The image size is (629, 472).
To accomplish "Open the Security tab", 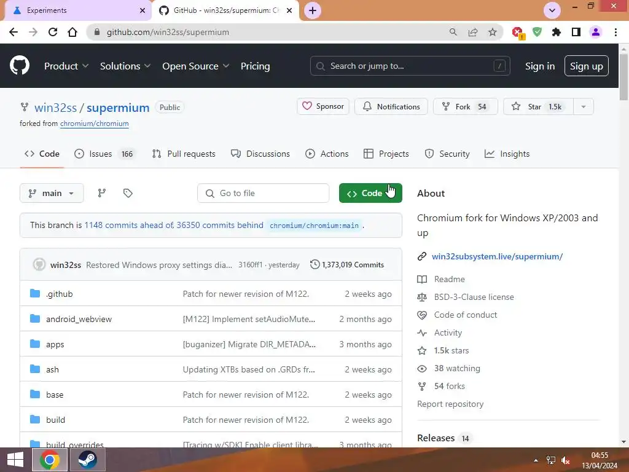I will [x=447, y=154].
